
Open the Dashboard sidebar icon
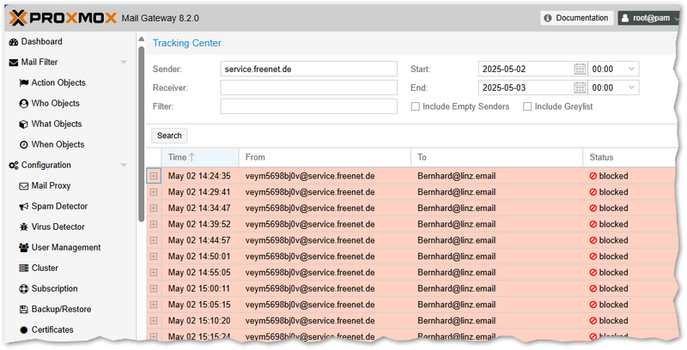[13, 42]
